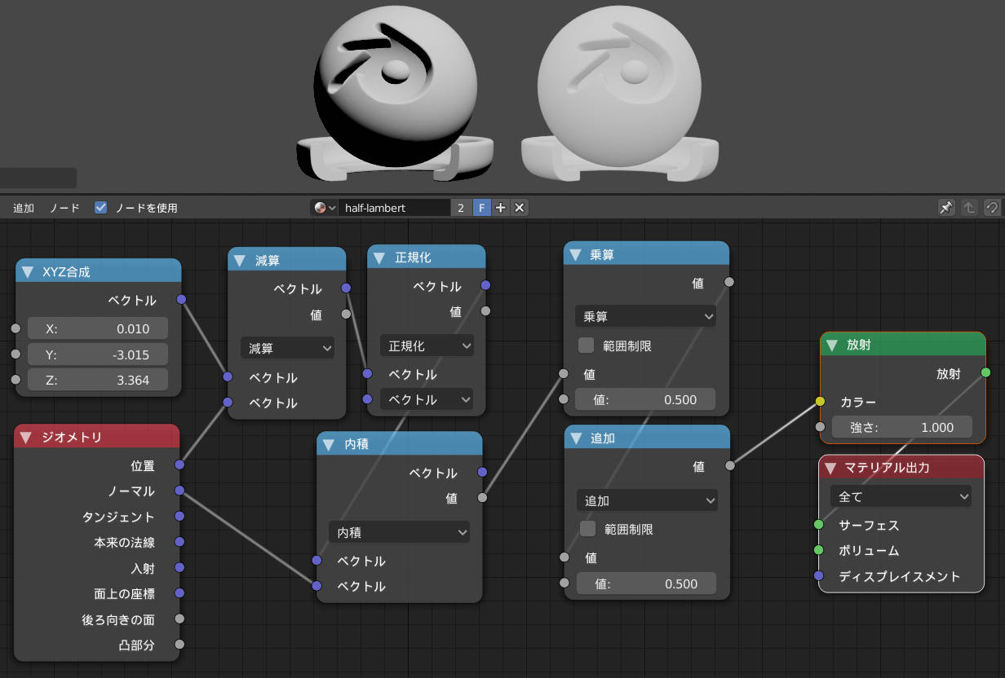Click the 強さ input socket on 放射 node

[820, 427]
